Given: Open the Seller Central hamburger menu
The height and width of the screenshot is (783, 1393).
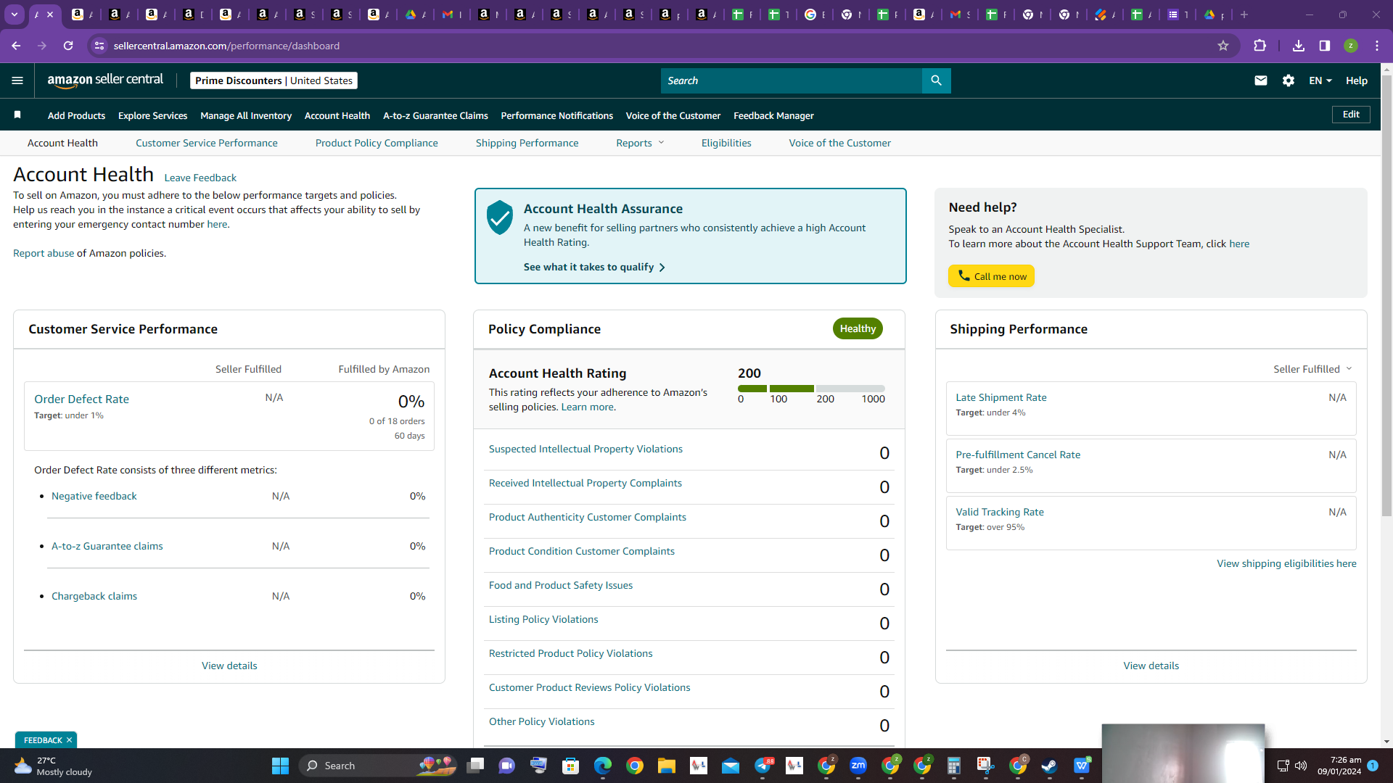Looking at the screenshot, I should point(17,80).
